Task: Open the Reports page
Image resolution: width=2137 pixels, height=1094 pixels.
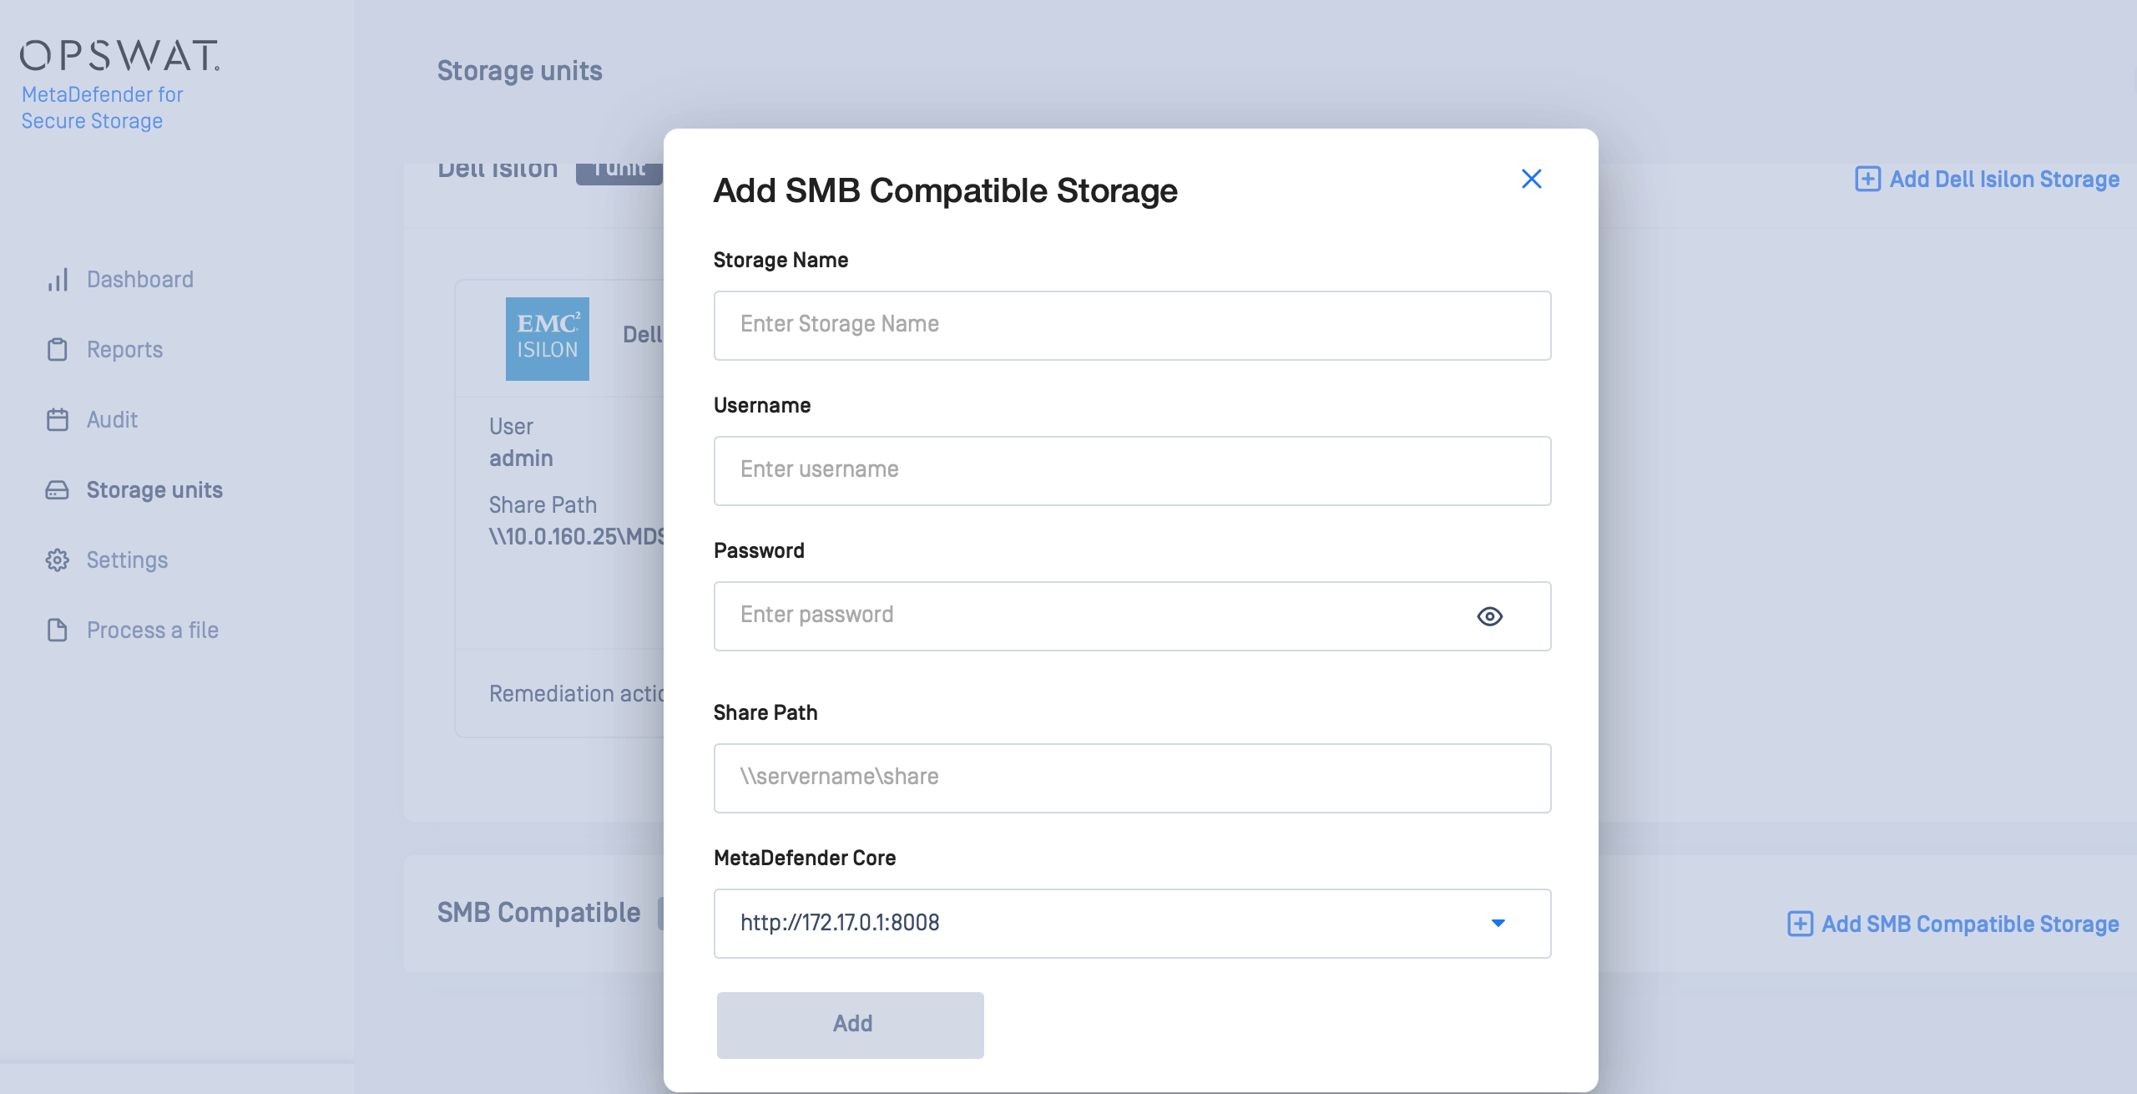Action: pyautogui.click(x=124, y=349)
